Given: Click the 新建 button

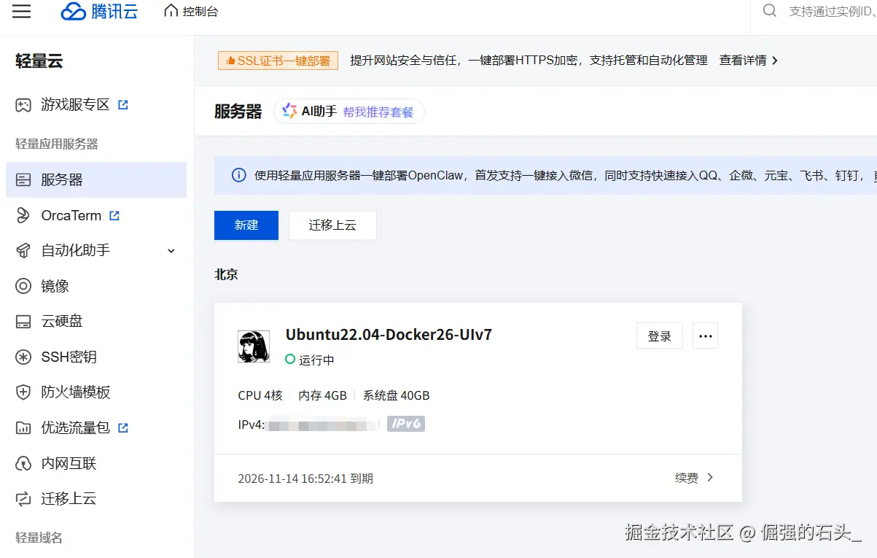Looking at the screenshot, I should click(x=246, y=225).
